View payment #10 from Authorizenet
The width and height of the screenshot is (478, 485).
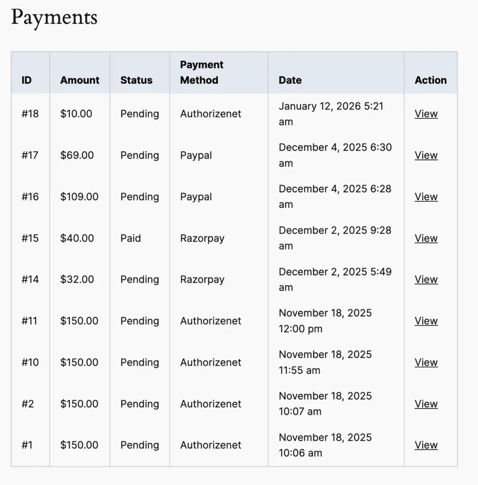425,362
